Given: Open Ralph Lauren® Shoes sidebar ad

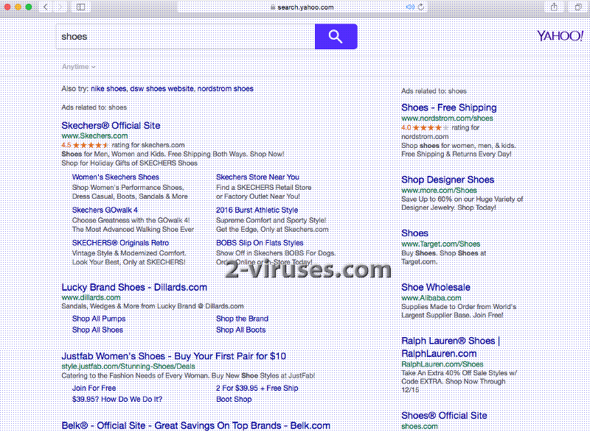Looking at the screenshot, I should click(x=451, y=347).
